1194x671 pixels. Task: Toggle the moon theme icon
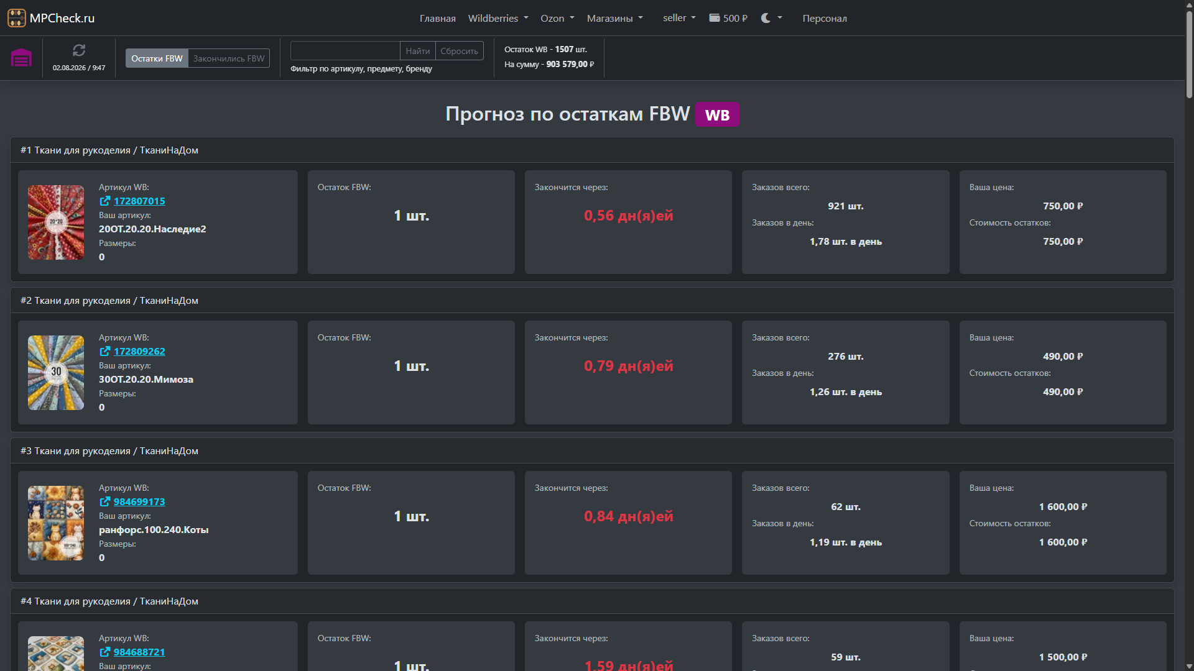pyautogui.click(x=766, y=18)
